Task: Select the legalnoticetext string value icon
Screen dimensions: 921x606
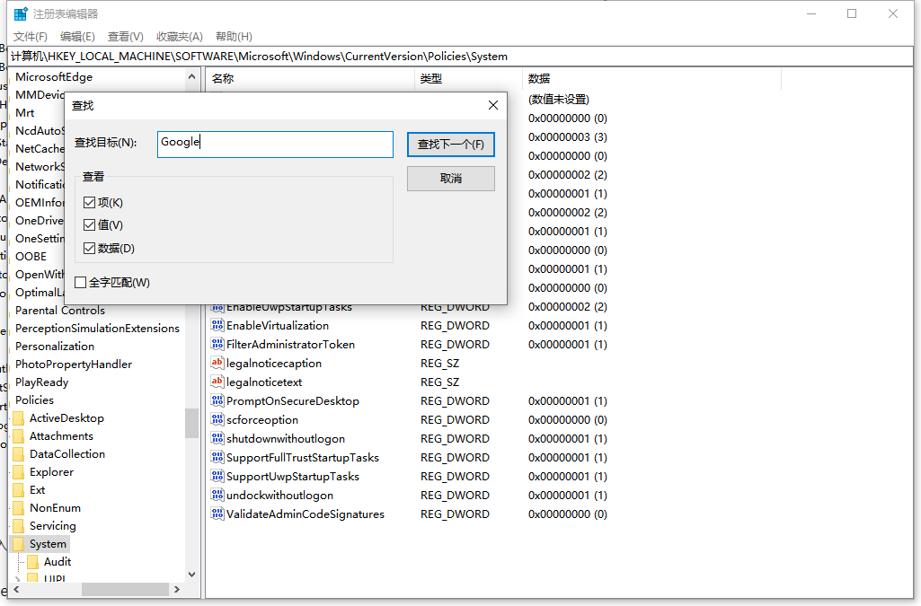Action: pos(217,382)
